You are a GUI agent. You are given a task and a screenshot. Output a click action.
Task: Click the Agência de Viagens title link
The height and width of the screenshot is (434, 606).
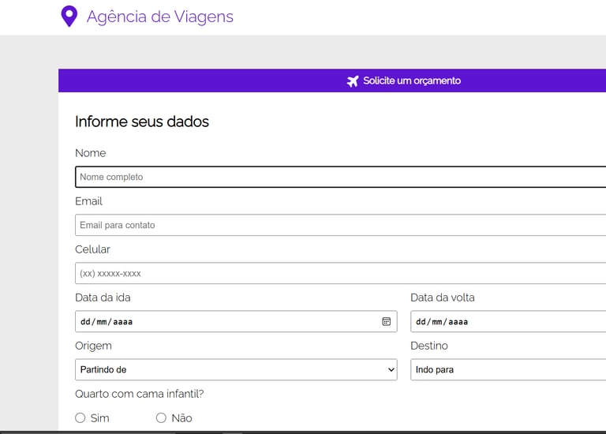pyautogui.click(x=160, y=17)
